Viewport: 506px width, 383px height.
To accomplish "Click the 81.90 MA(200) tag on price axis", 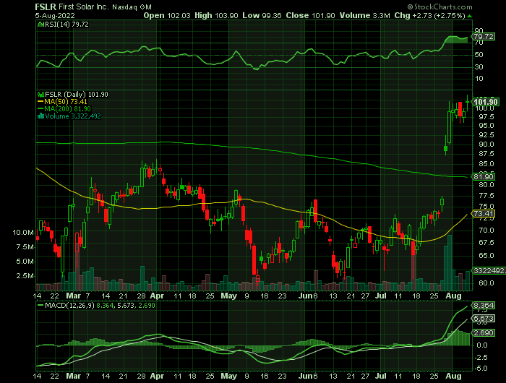I will pos(483,176).
